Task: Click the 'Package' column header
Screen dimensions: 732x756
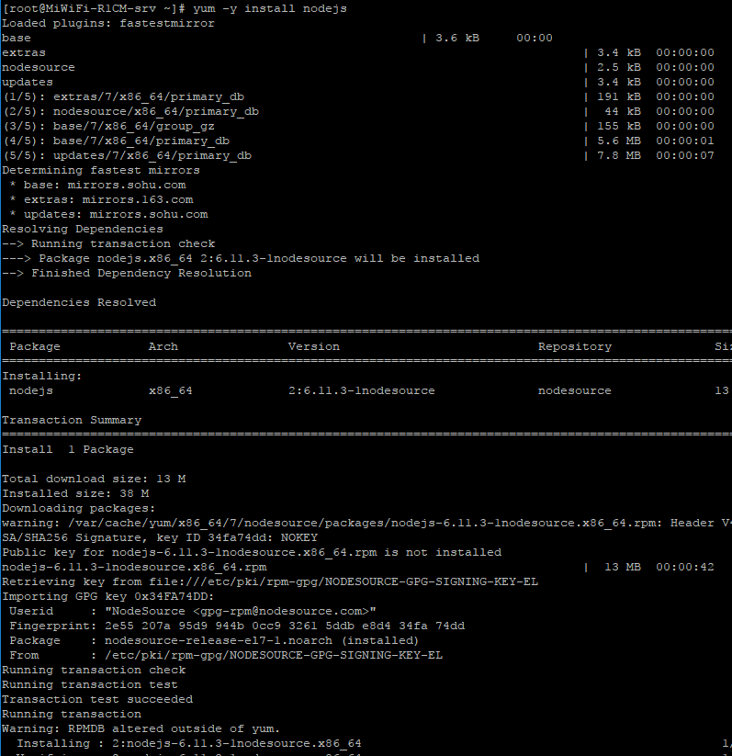Action: 35,346
